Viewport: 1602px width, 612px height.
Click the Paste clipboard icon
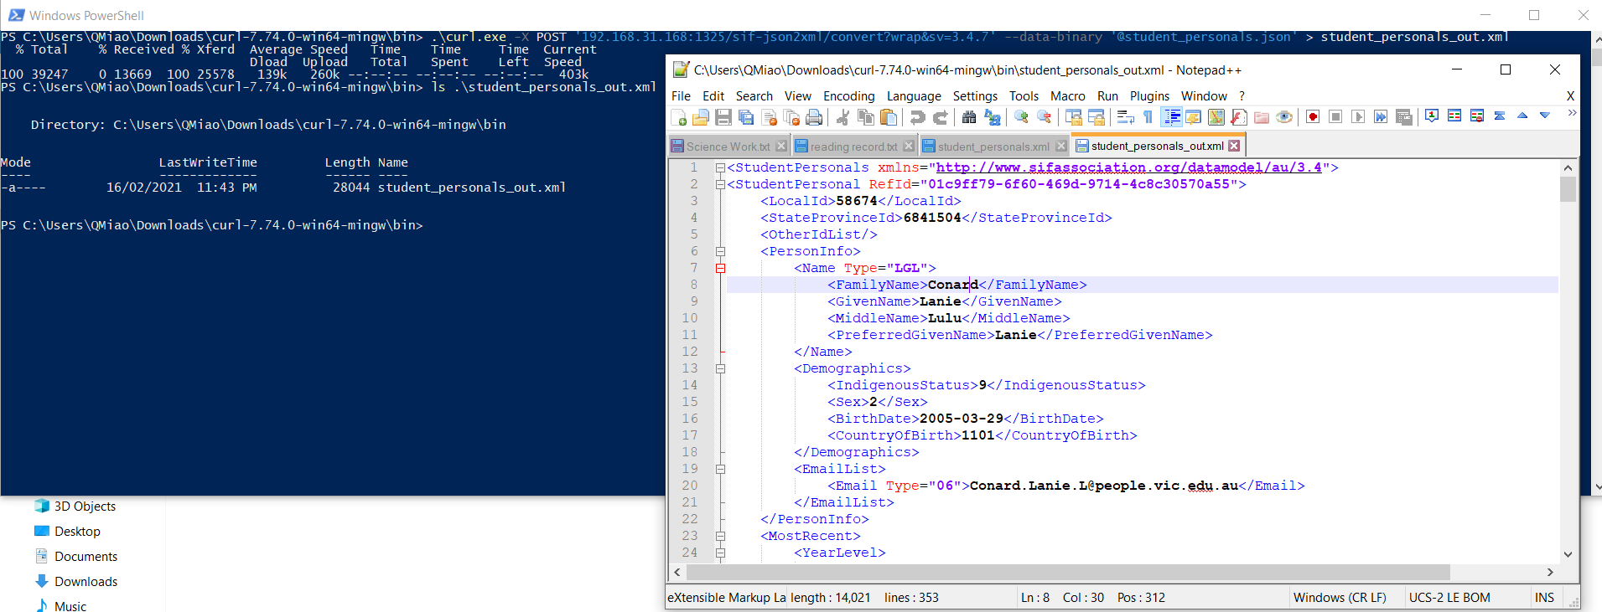(889, 117)
